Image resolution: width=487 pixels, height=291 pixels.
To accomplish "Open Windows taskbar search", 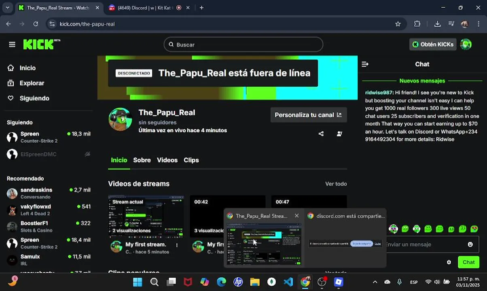I will pos(155,282).
